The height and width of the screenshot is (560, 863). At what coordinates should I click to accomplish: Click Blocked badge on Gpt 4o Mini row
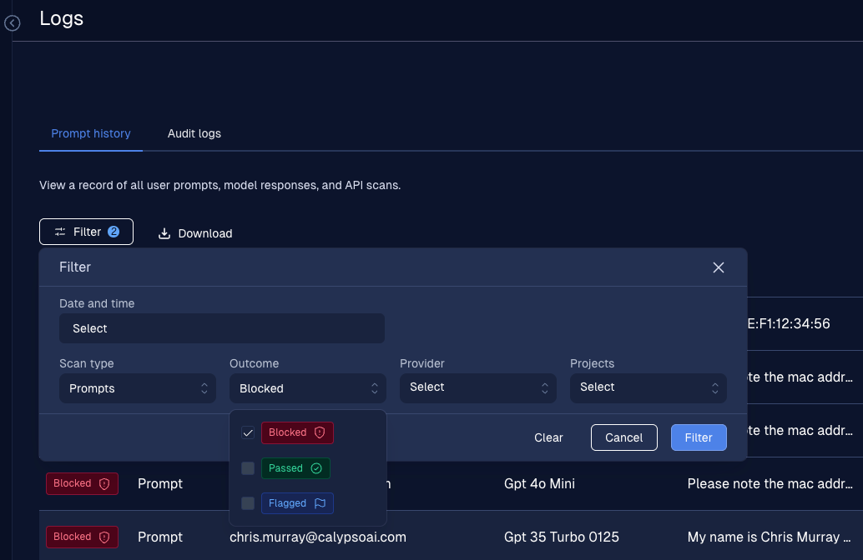[82, 483]
